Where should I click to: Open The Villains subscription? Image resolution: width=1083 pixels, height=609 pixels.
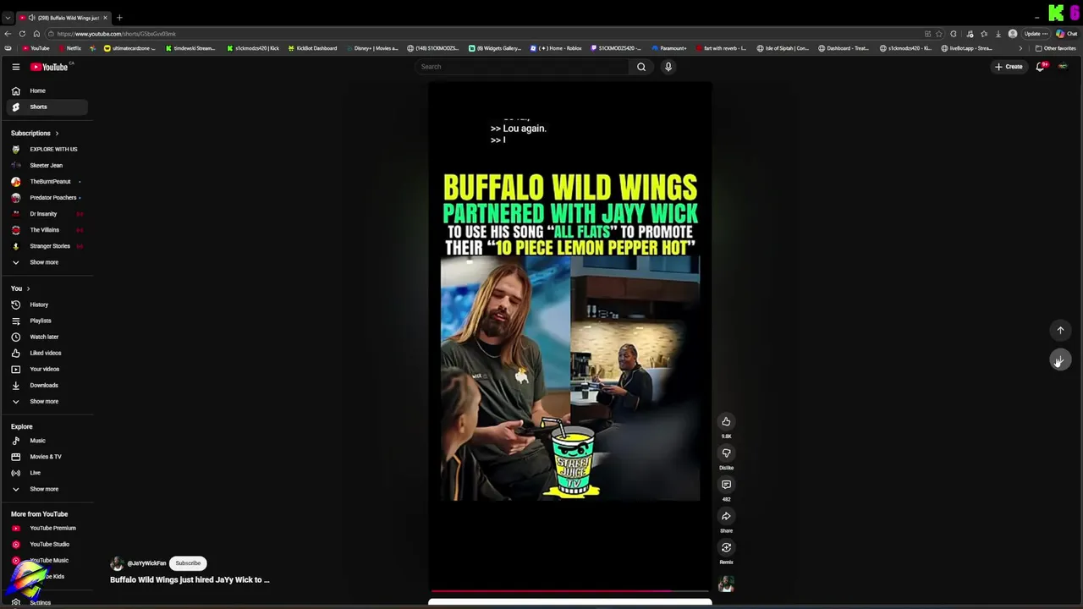click(x=47, y=230)
